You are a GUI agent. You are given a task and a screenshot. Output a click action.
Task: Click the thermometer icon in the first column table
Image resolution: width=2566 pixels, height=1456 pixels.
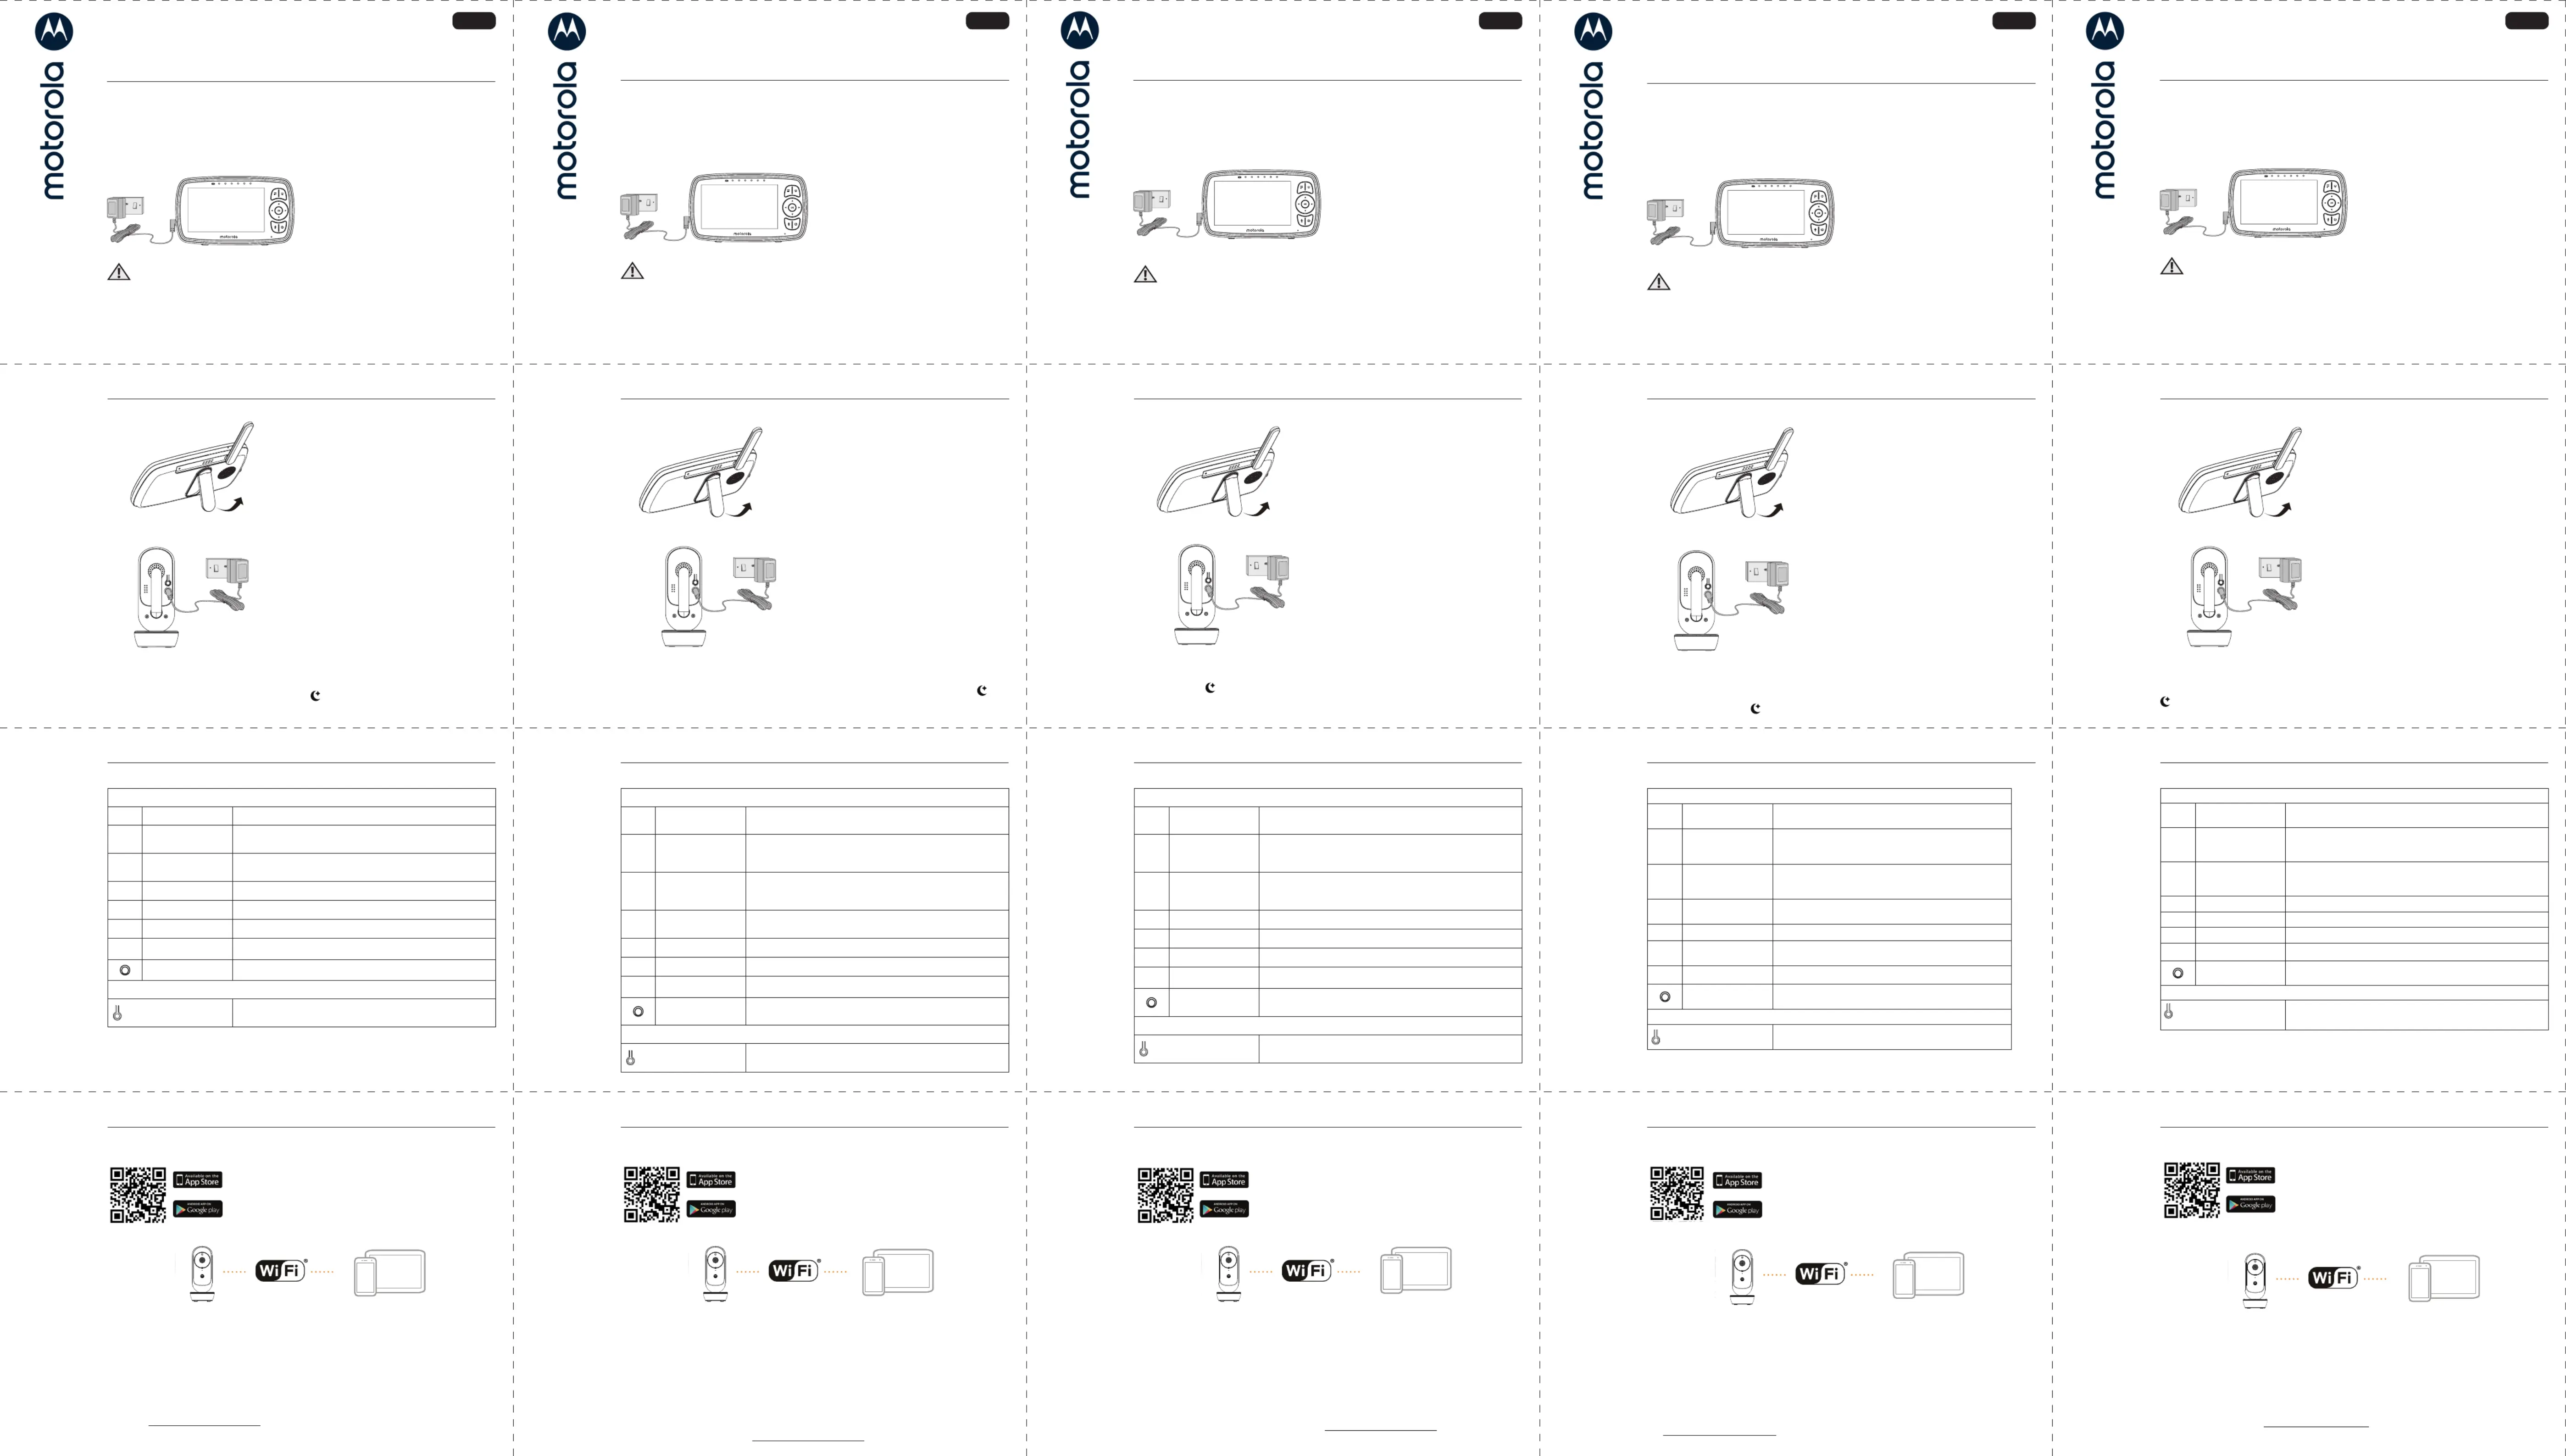point(117,1013)
